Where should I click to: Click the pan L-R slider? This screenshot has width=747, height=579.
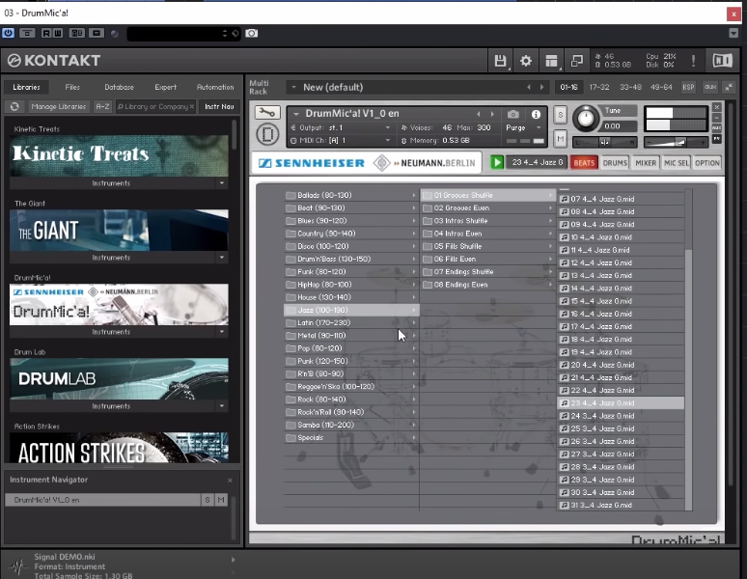click(604, 142)
